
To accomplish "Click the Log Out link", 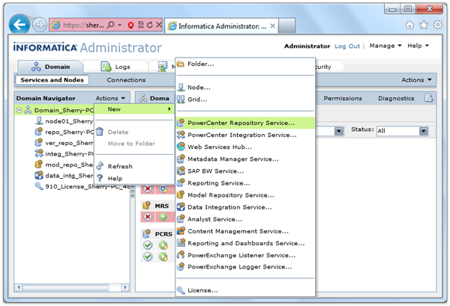I will (x=347, y=46).
